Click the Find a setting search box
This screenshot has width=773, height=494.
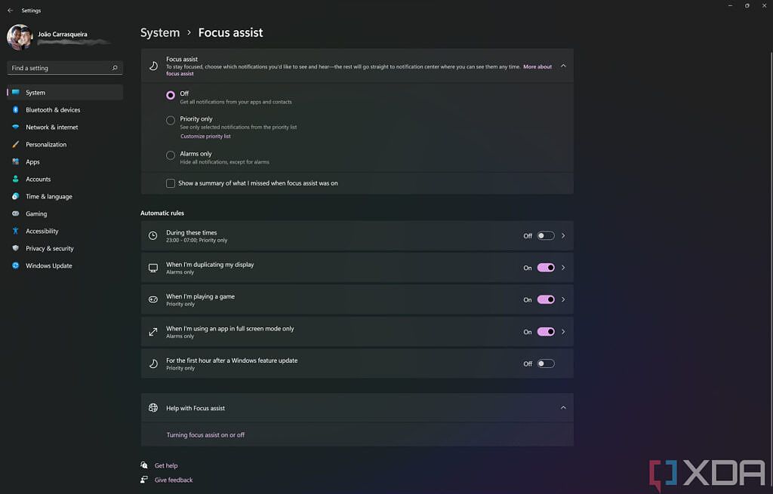64,68
